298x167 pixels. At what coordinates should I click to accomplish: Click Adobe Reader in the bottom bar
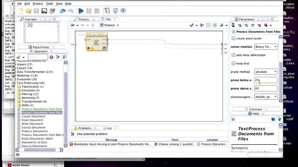point(21,165)
